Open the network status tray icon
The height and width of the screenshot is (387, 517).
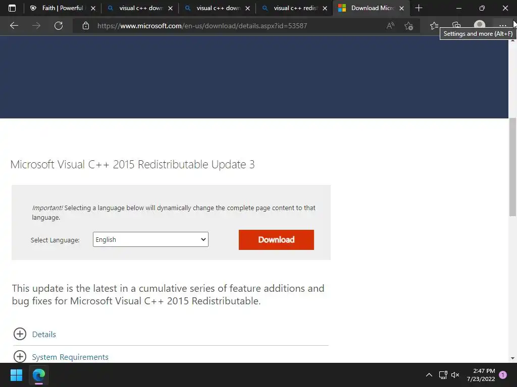click(443, 375)
